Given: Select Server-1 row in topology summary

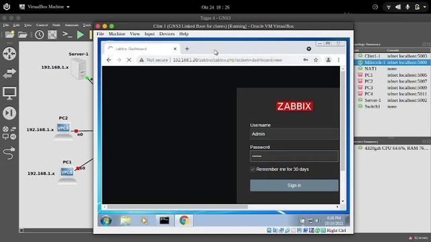Looking at the screenshot, I should [x=392, y=100].
